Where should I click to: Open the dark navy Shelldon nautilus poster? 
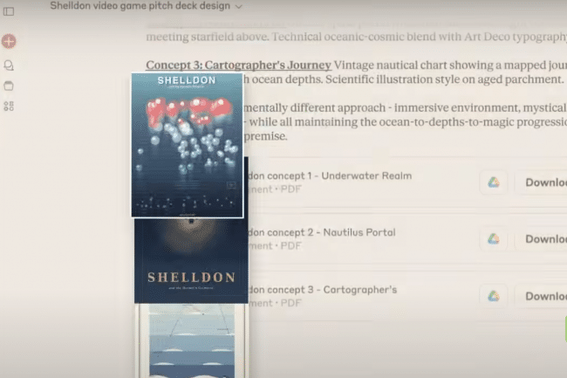[x=191, y=260]
